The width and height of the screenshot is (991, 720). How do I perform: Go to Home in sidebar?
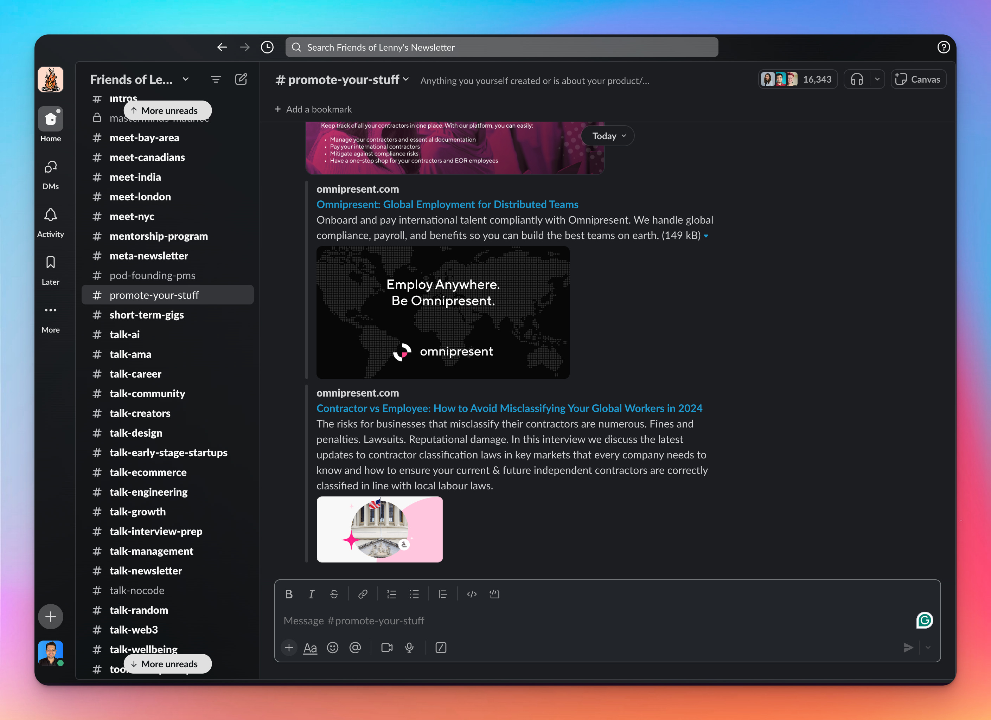click(51, 124)
